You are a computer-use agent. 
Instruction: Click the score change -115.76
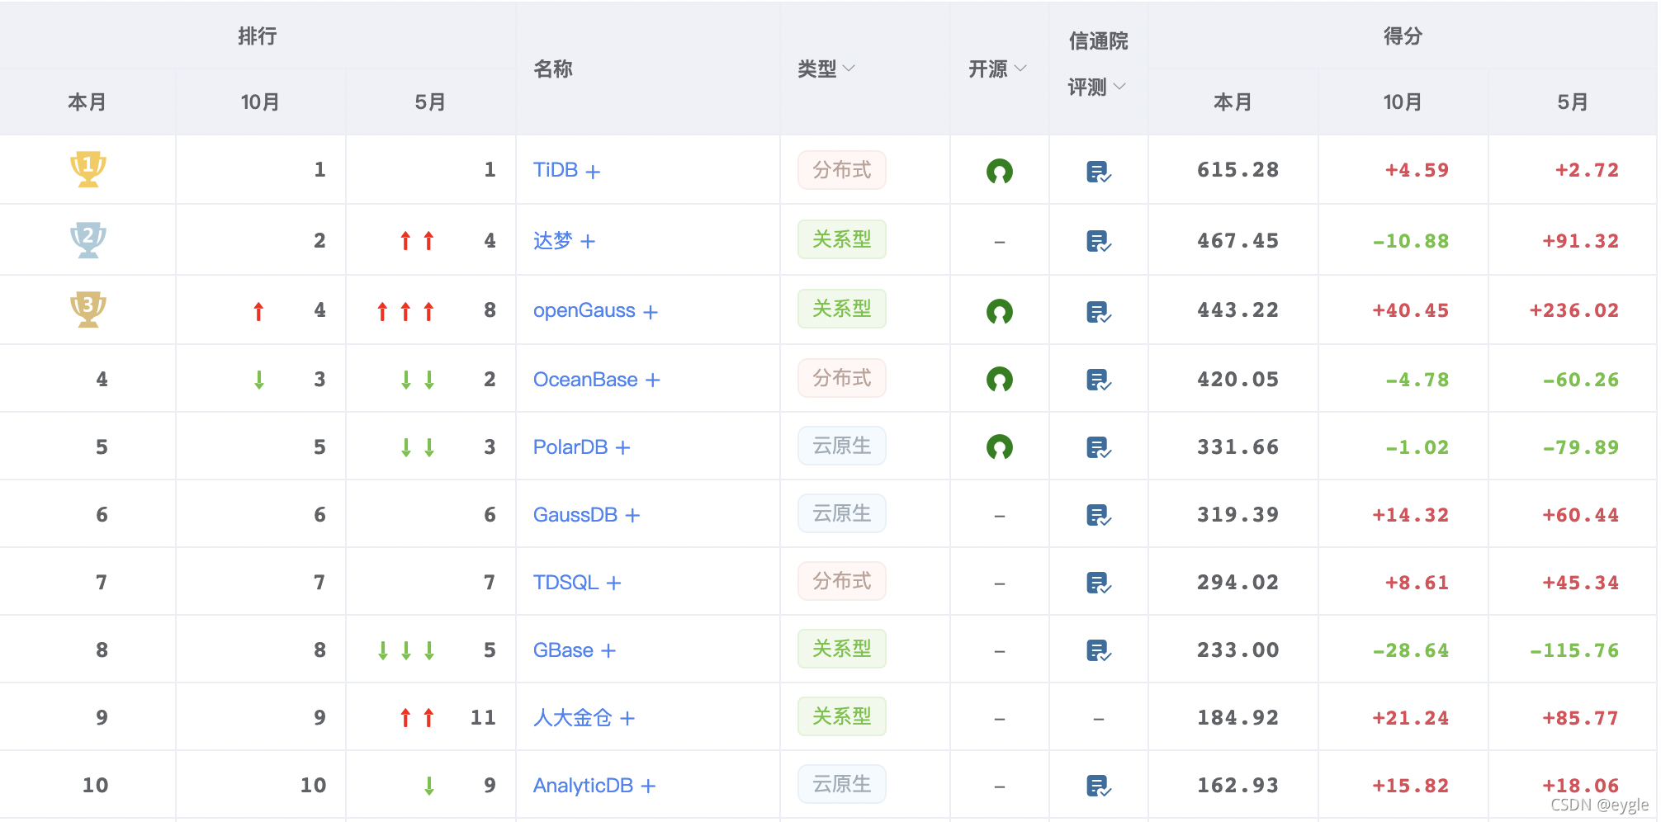coord(1573,650)
